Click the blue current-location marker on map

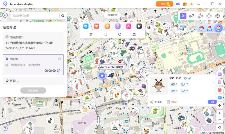pos(102,76)
